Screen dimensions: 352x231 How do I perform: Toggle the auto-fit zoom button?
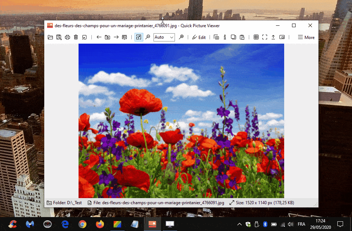click(139, 37)
